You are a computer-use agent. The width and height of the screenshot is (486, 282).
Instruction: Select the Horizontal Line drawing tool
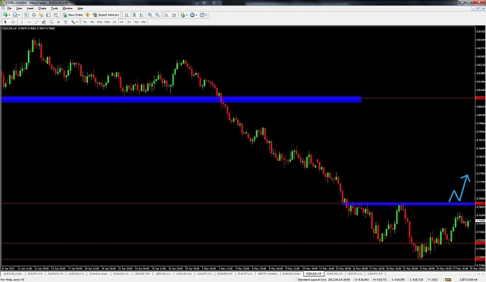coord(29,22)
